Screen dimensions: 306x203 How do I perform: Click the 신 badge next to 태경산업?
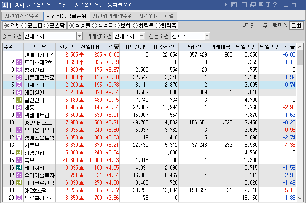click(x=19, y=153)
